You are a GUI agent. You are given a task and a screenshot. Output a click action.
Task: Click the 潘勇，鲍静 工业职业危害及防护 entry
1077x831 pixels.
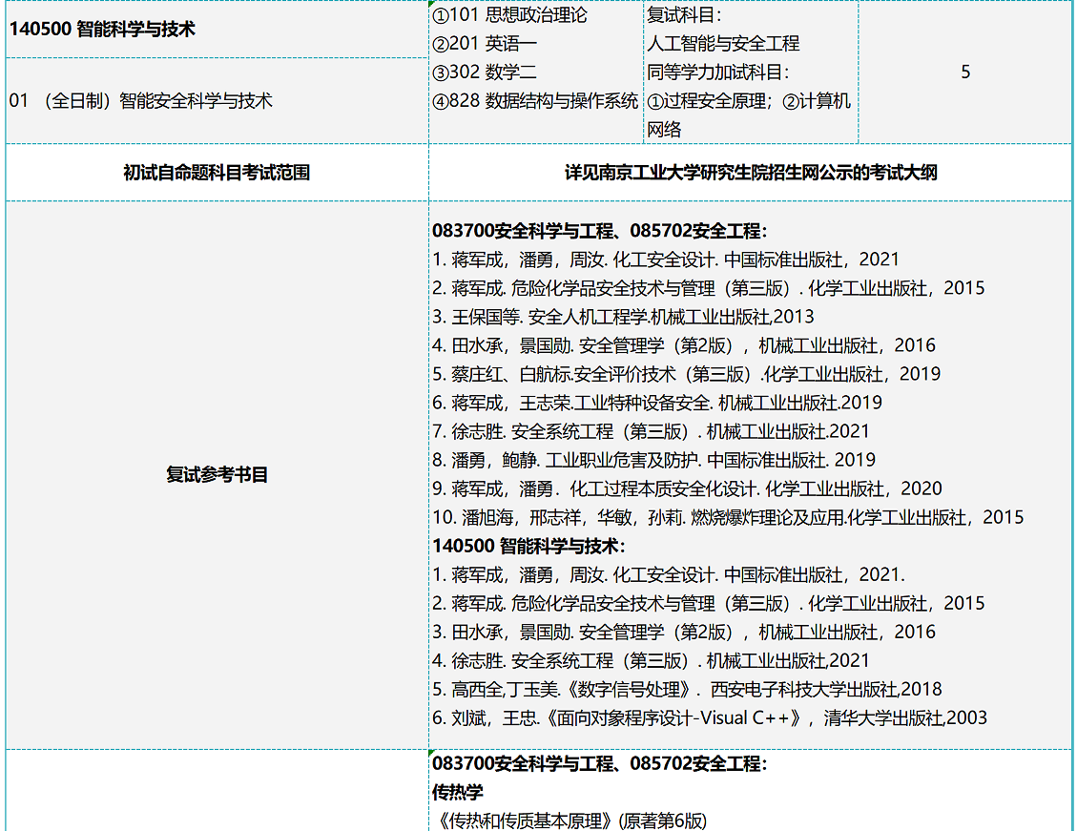click(653, 460)
